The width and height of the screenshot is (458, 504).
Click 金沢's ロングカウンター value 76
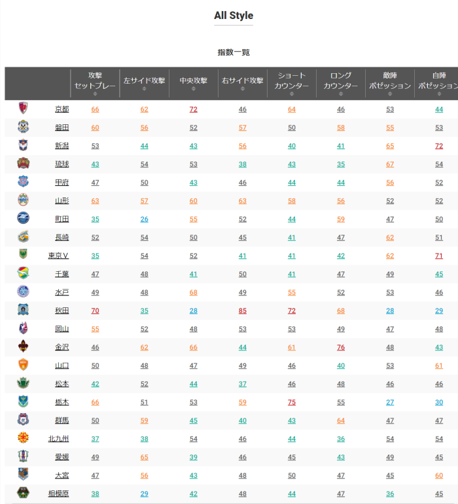(341, 347)
